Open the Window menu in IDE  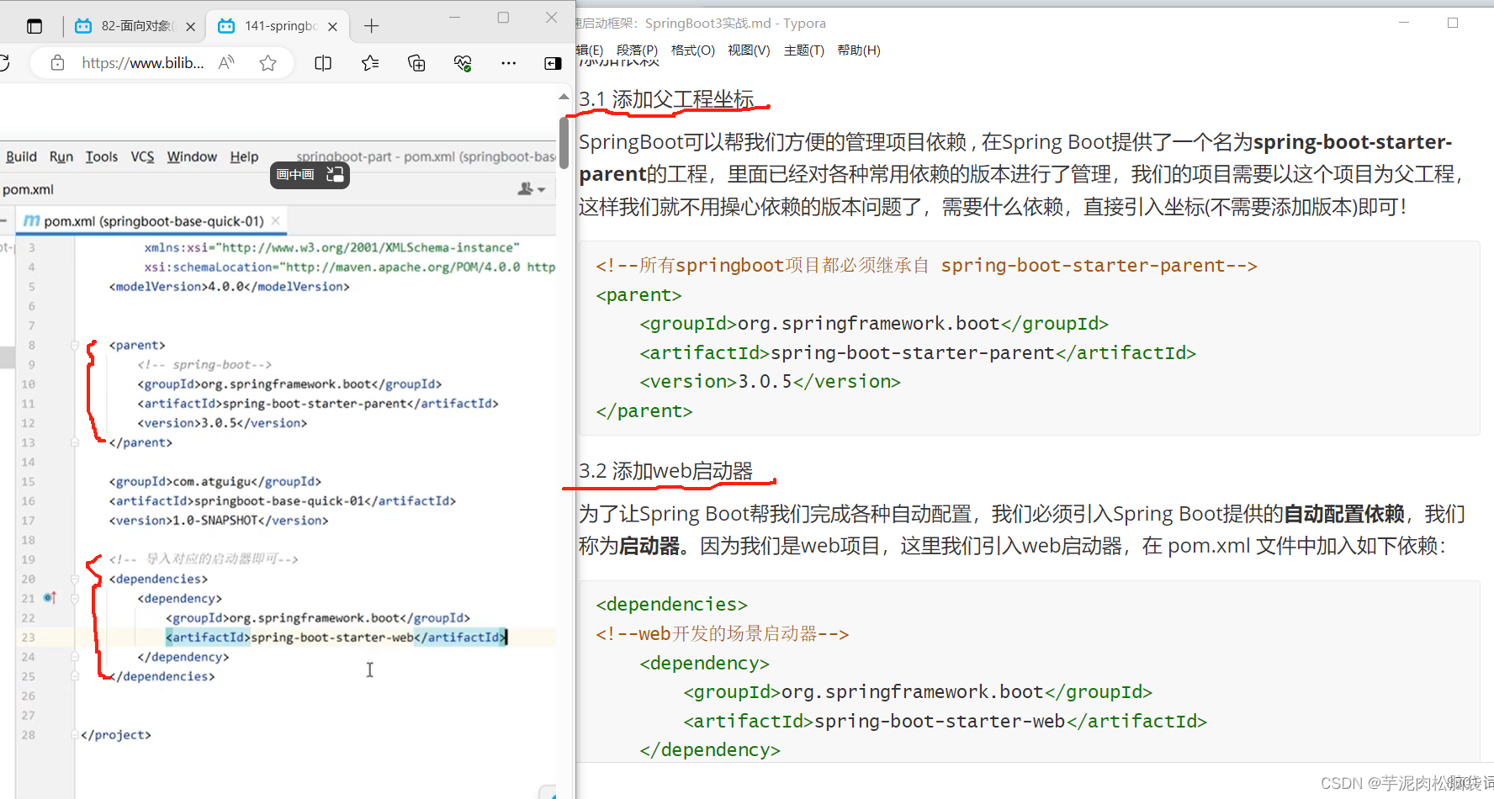tap(192, 156)
